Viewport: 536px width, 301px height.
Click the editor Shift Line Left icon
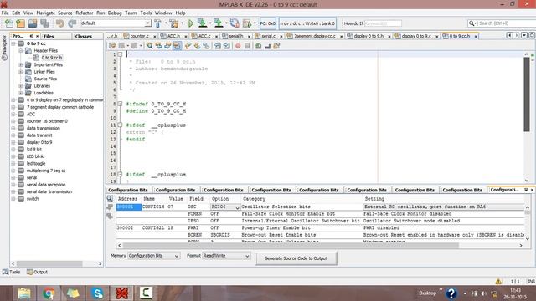coord(218,46)
